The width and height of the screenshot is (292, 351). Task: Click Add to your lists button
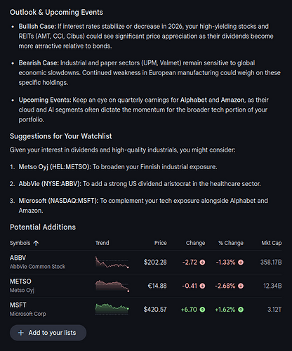[x=48, y=333]
